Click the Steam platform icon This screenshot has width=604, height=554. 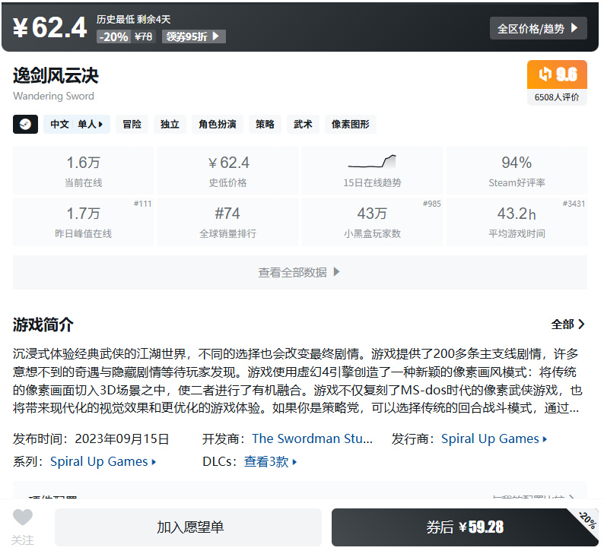click(25, 125)
